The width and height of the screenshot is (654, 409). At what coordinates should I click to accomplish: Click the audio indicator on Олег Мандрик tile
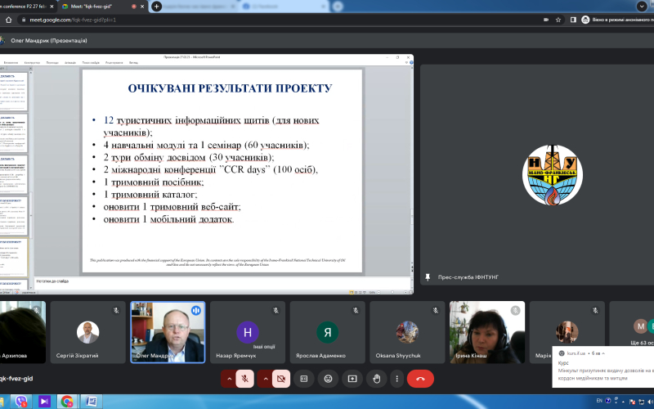click(196, 310)
